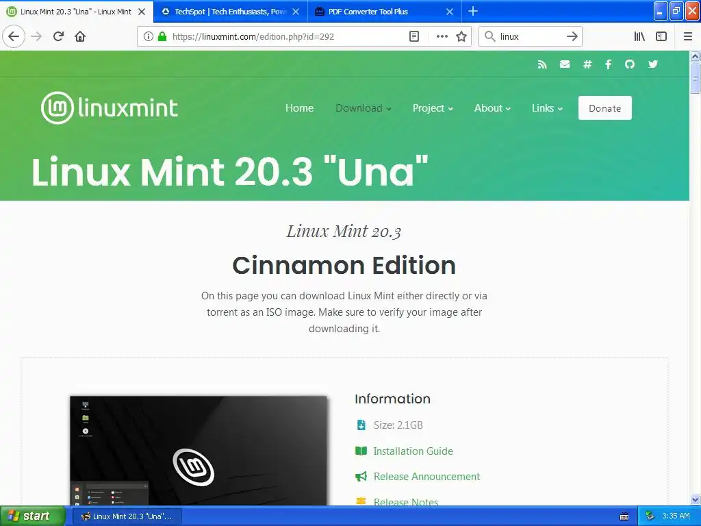Open a new tab with plus button
Image resolution: width=701 pixels, height=526 pixels.
tap(473, 11)
